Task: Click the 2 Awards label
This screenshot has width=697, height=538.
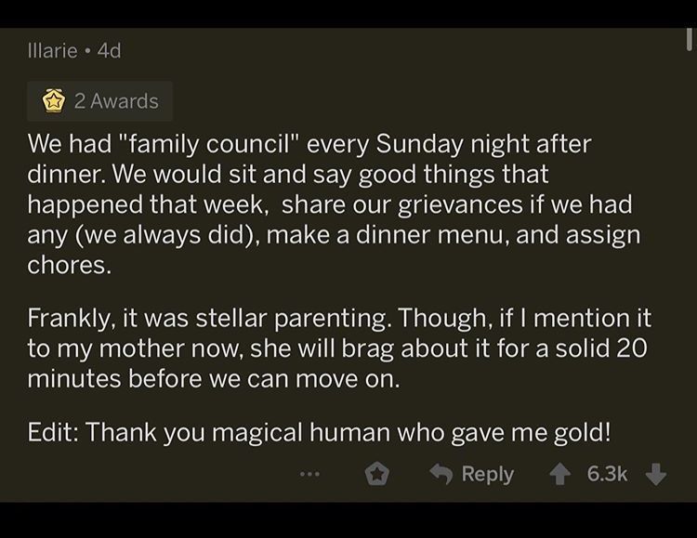Action: point(116,101)
